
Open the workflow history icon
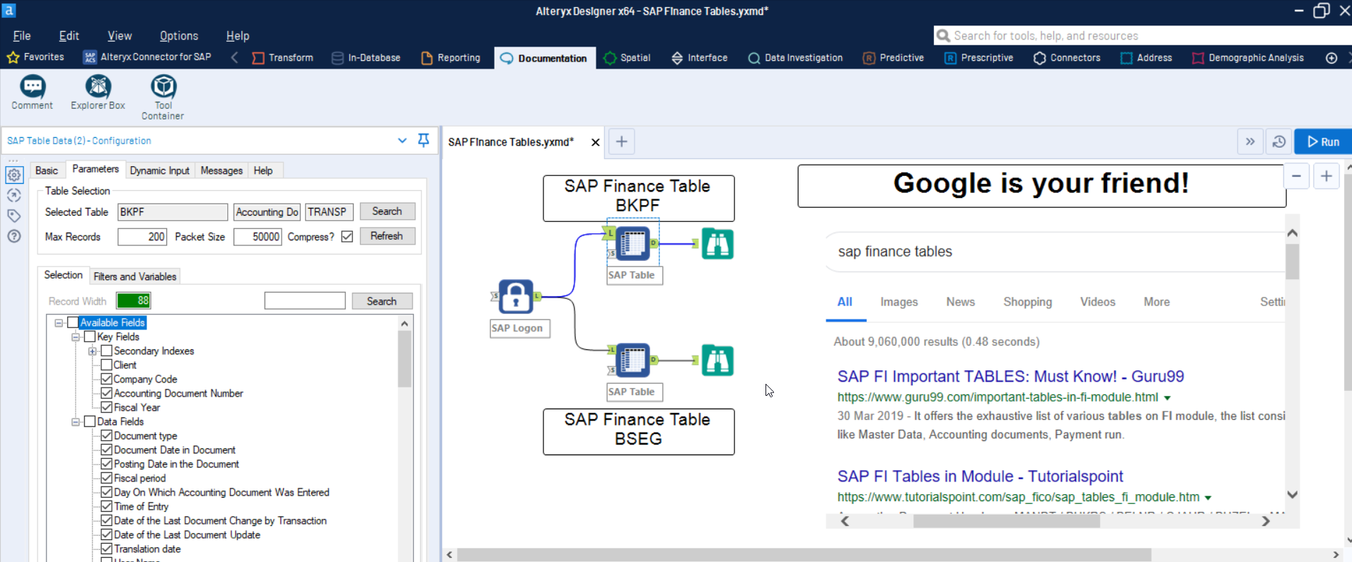[1278, 142]
